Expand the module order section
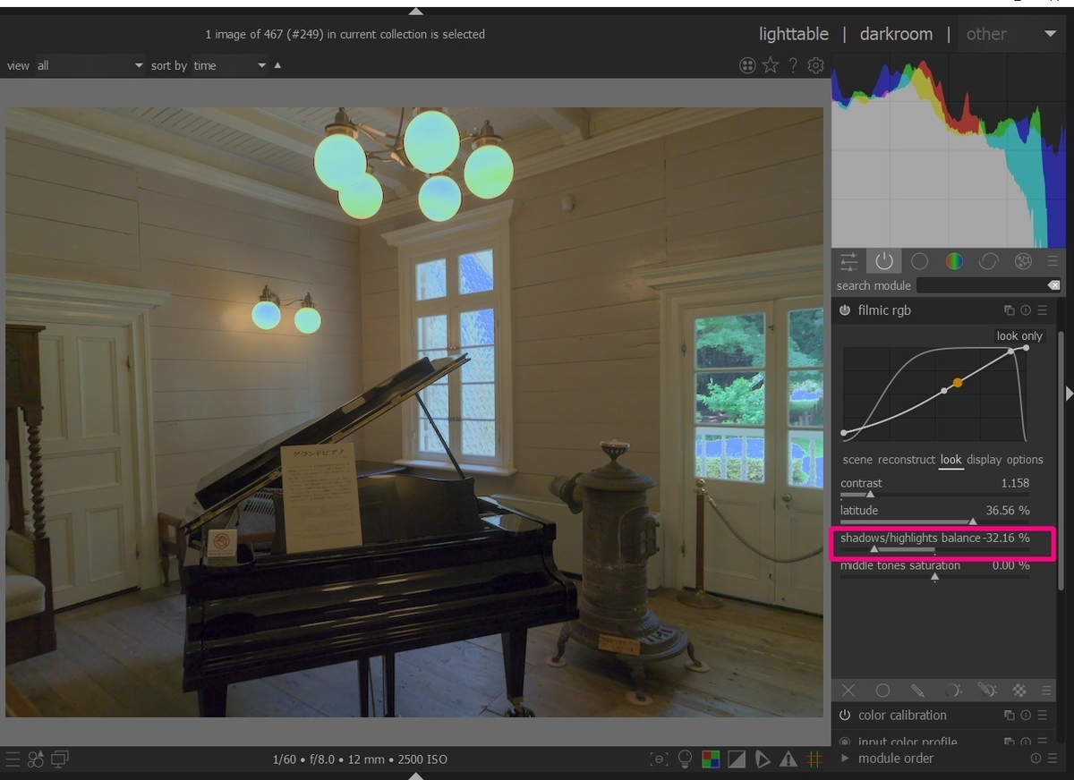The image size is (1074, 780). pos(845,759)
